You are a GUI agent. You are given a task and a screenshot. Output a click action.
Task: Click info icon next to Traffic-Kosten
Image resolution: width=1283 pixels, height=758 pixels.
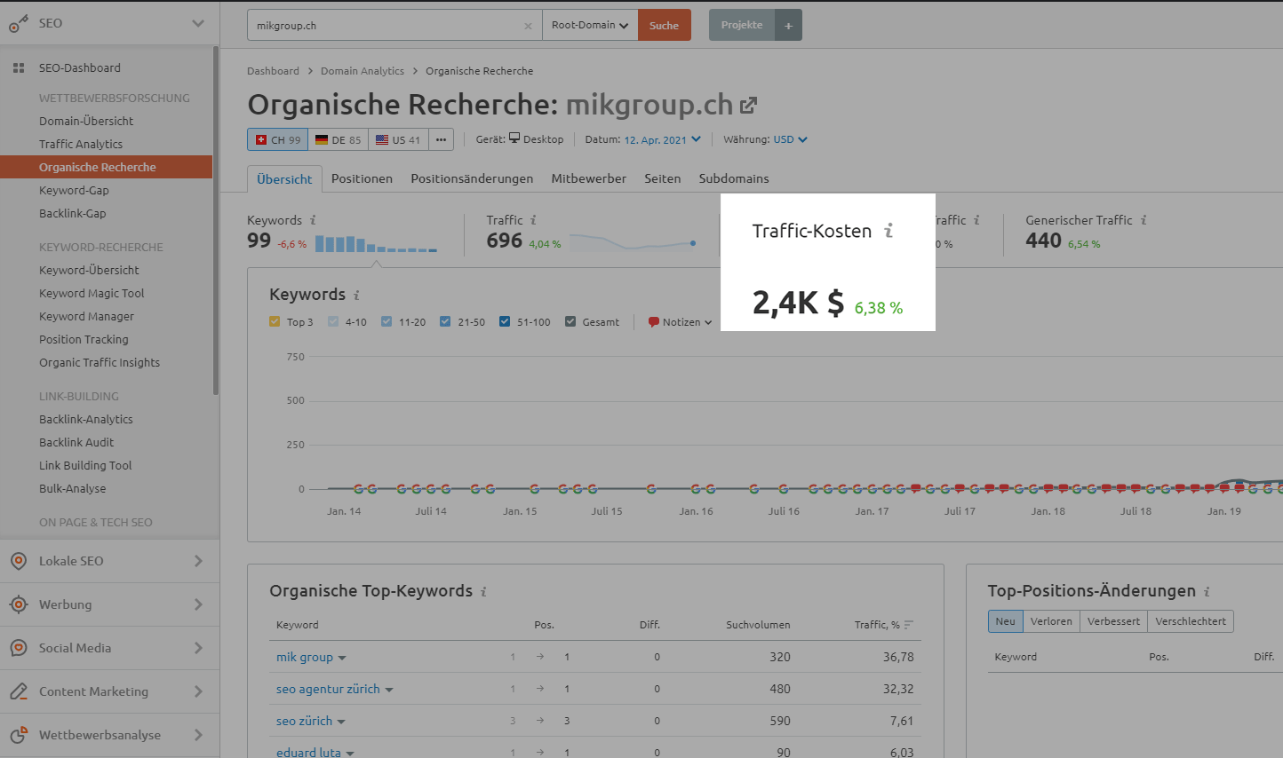click(889, 231)
